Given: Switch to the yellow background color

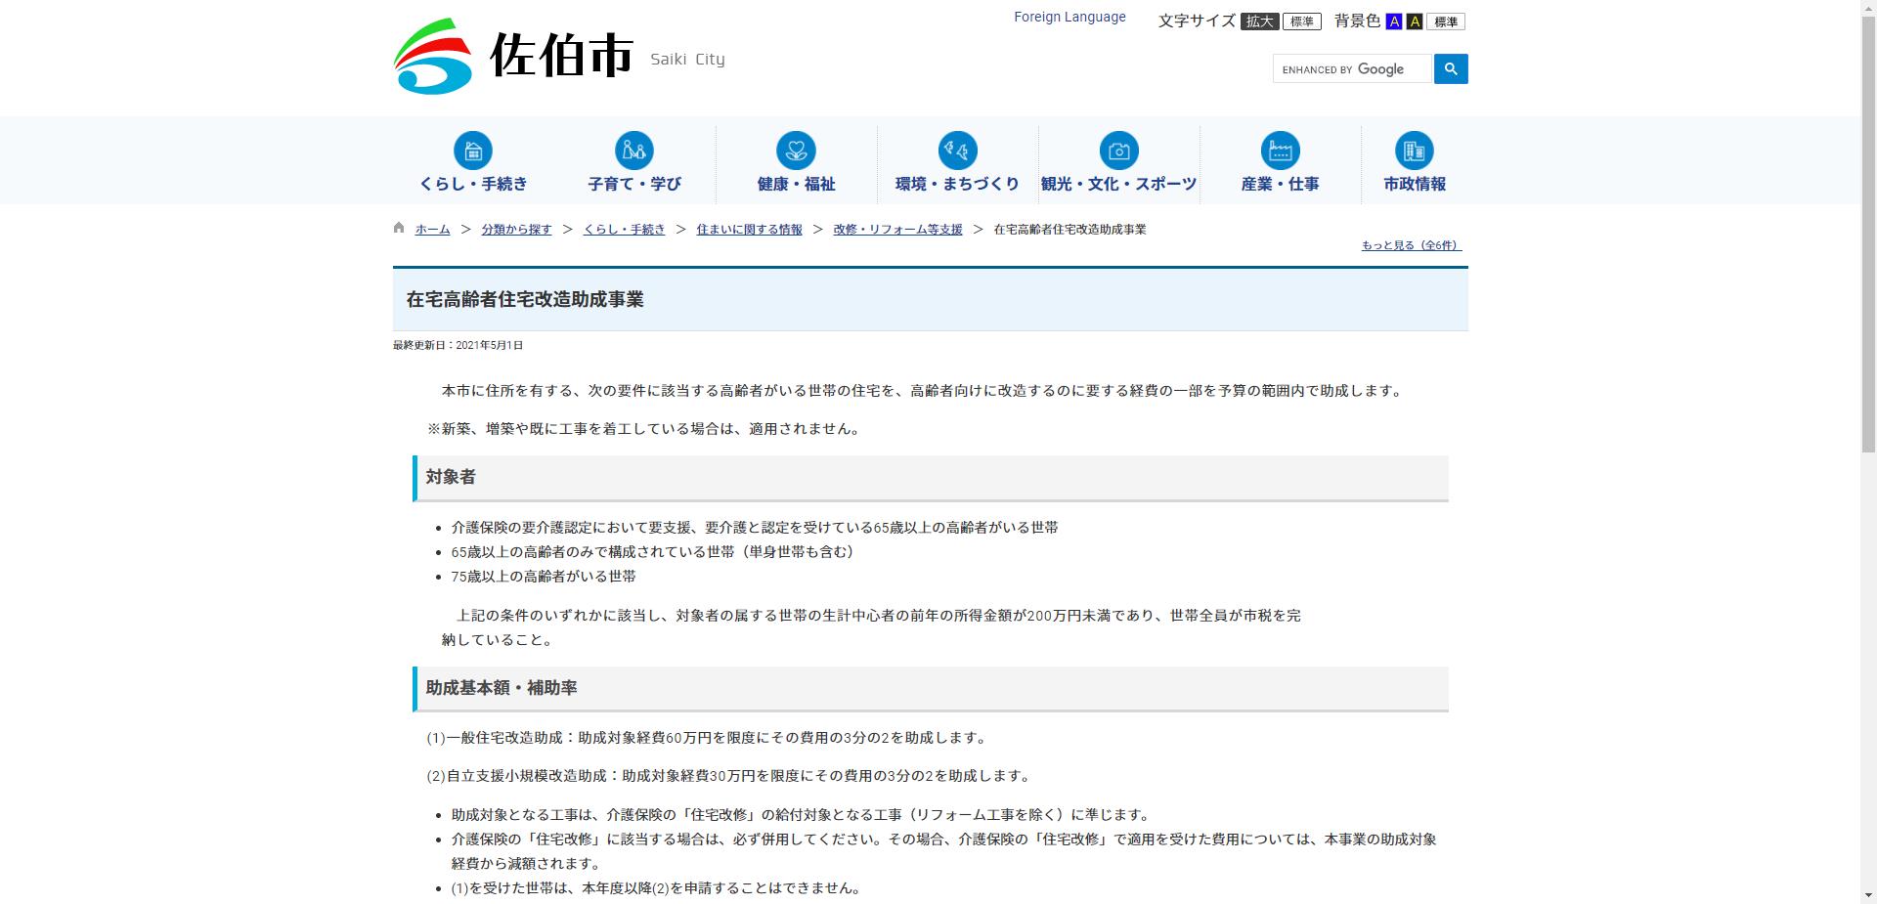Looking at the screenshot, I should pos(1414,21).
